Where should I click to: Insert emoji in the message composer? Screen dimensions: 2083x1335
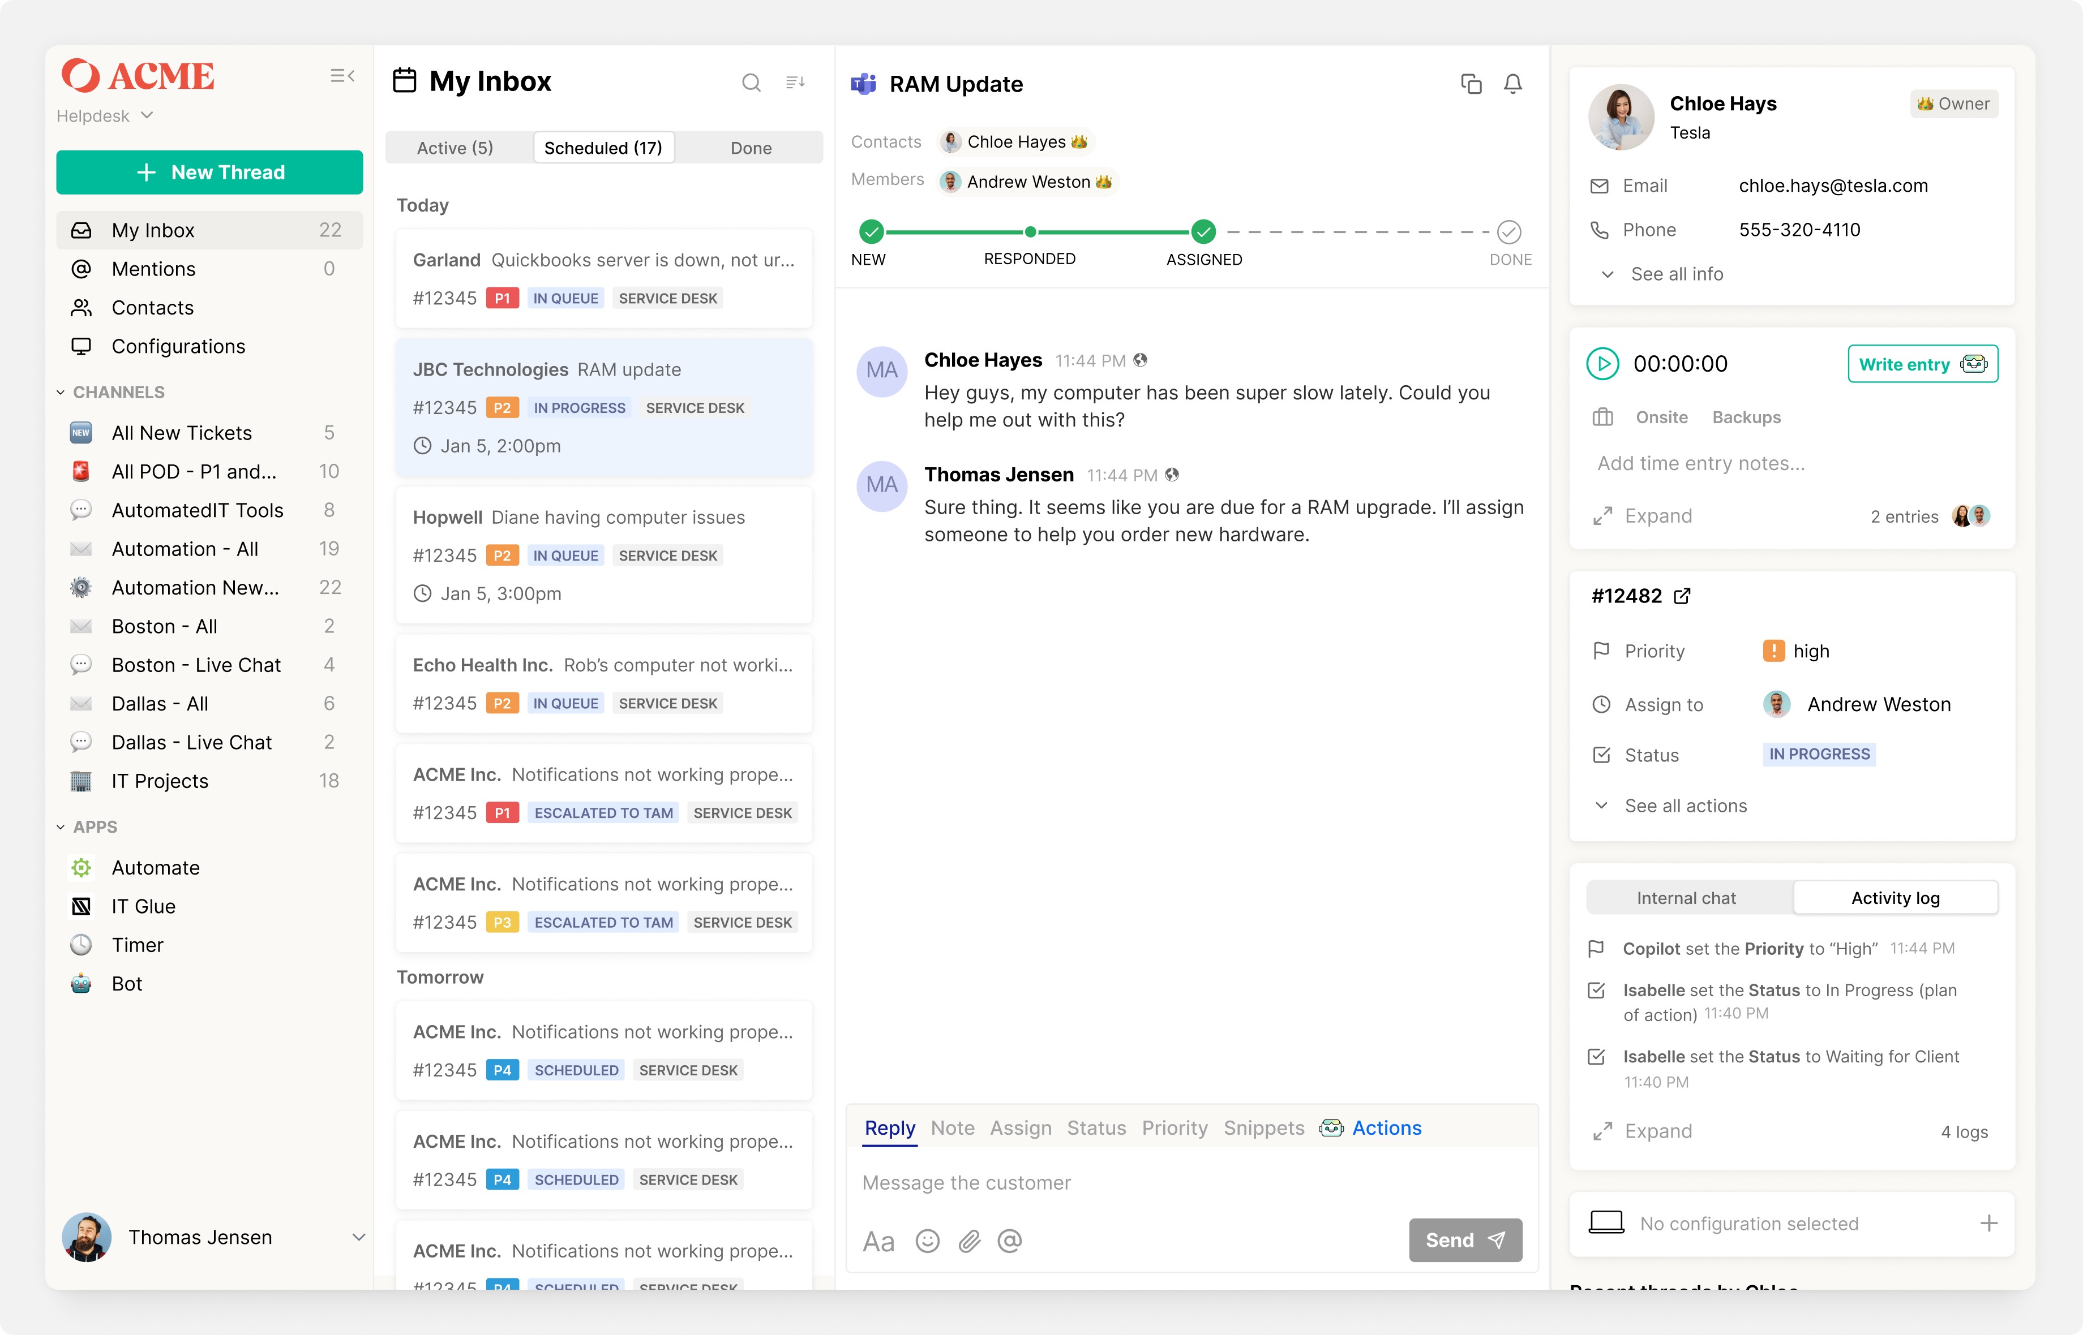point(927,1241)
